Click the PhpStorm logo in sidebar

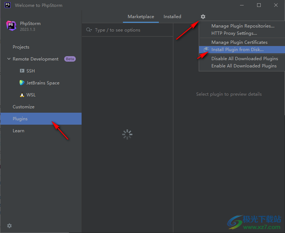pos(11,26)
